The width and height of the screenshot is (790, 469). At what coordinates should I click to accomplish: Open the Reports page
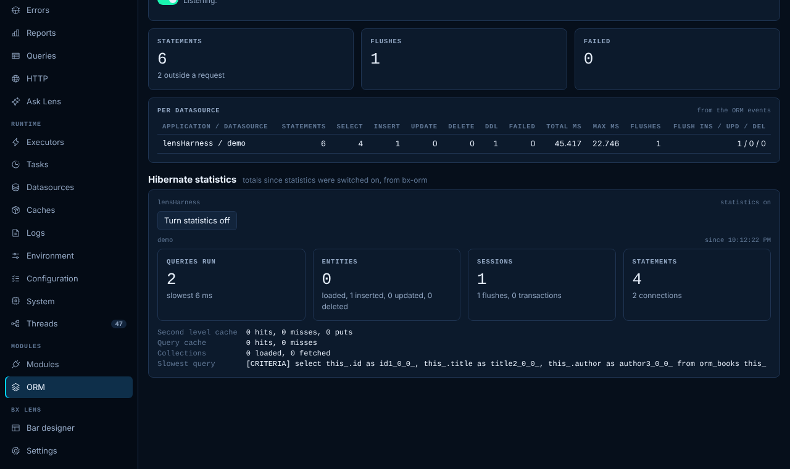point(69,33)
